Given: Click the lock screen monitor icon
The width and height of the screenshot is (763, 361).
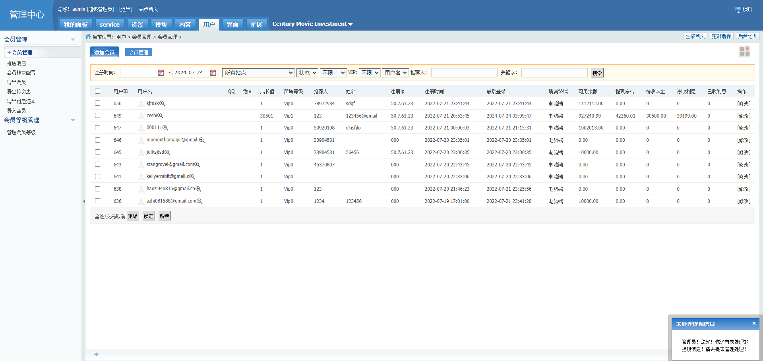Looking at the screenshot, I should pyautogui.click(x=738, y=10).
